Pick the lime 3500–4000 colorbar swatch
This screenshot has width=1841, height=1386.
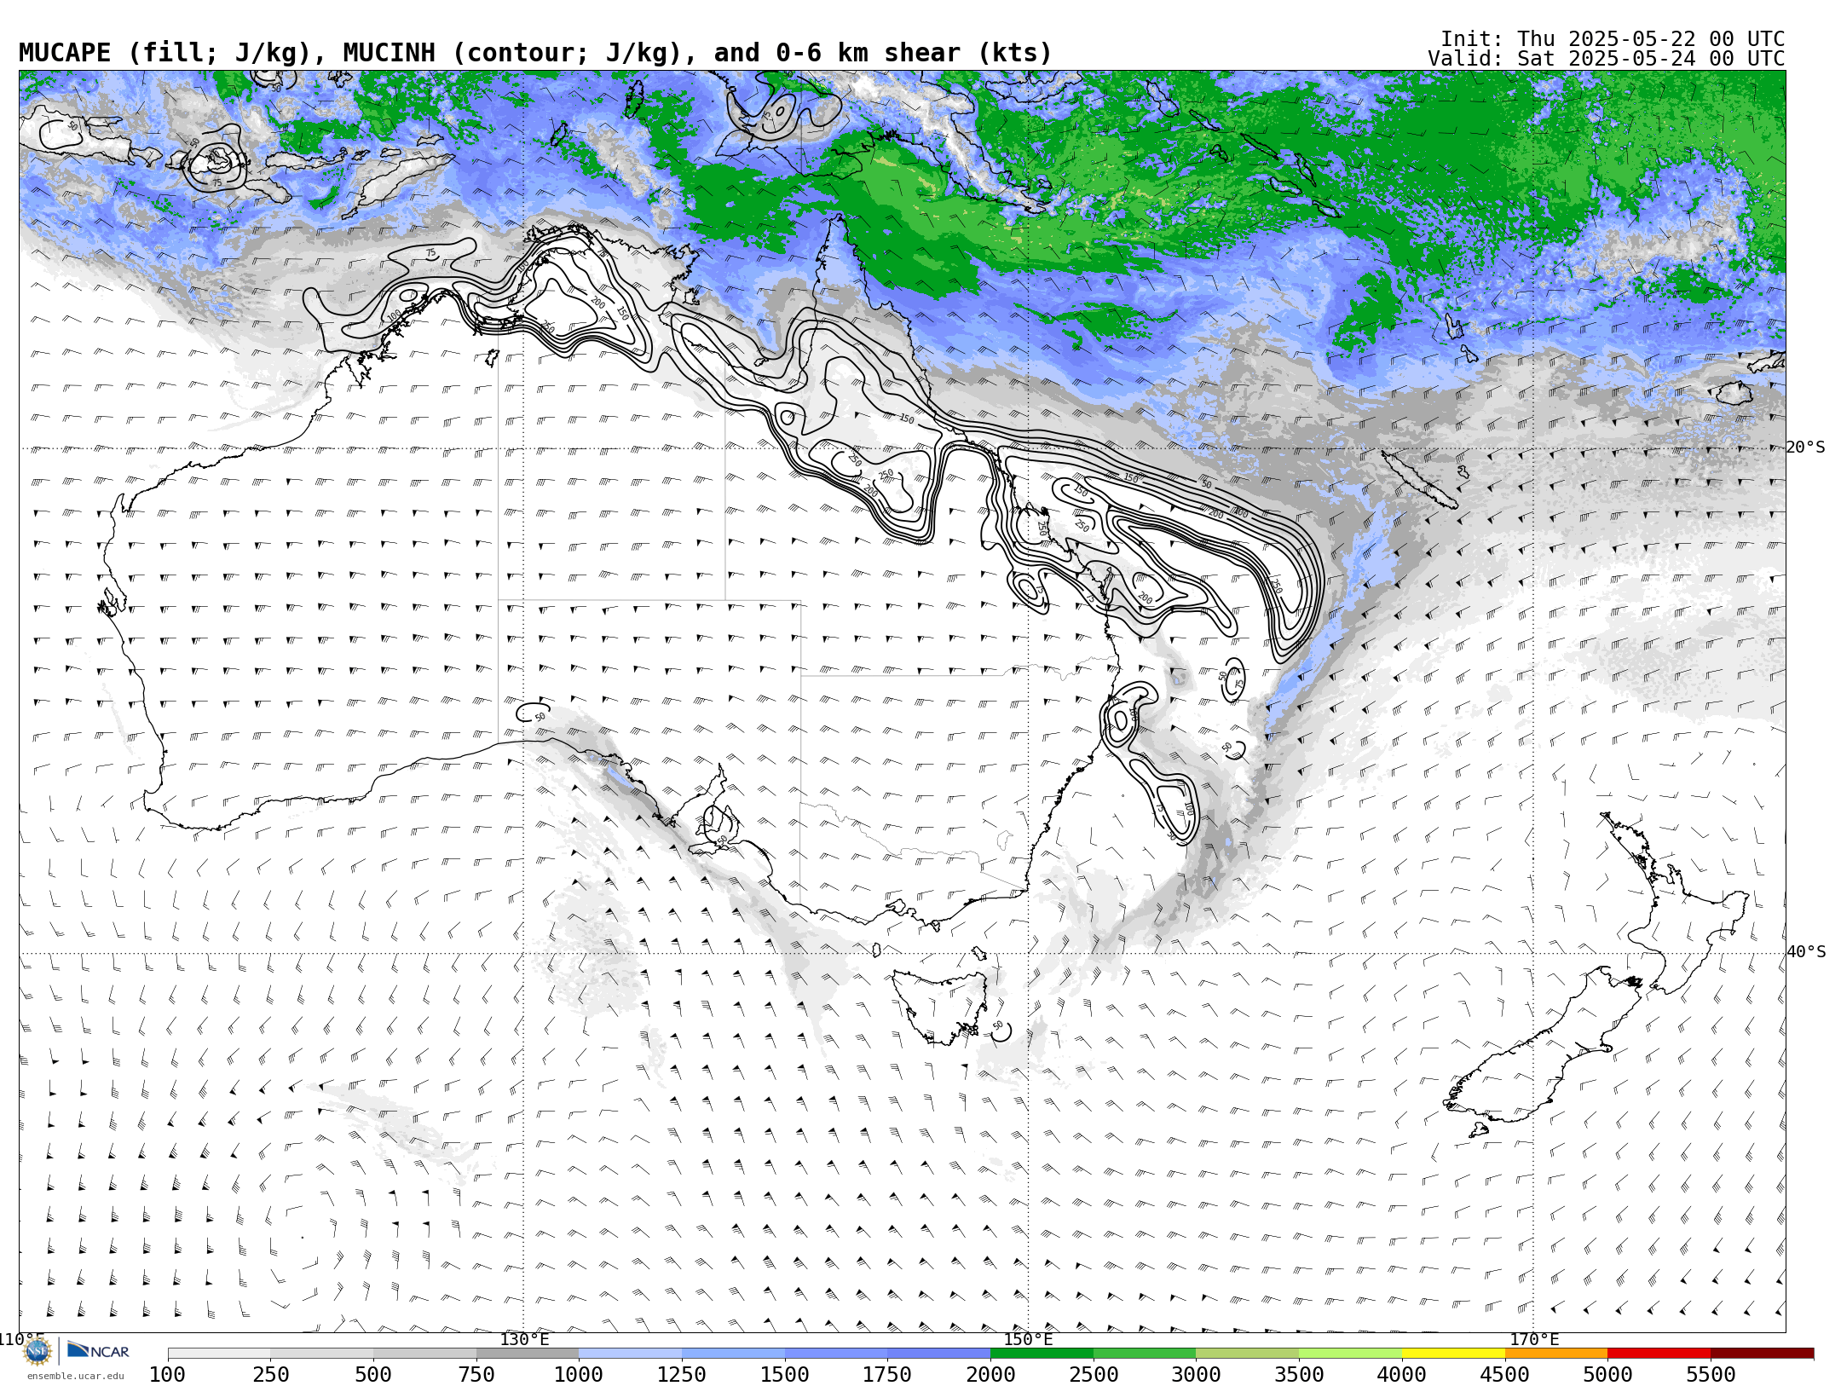(x=1350, y=1354)
